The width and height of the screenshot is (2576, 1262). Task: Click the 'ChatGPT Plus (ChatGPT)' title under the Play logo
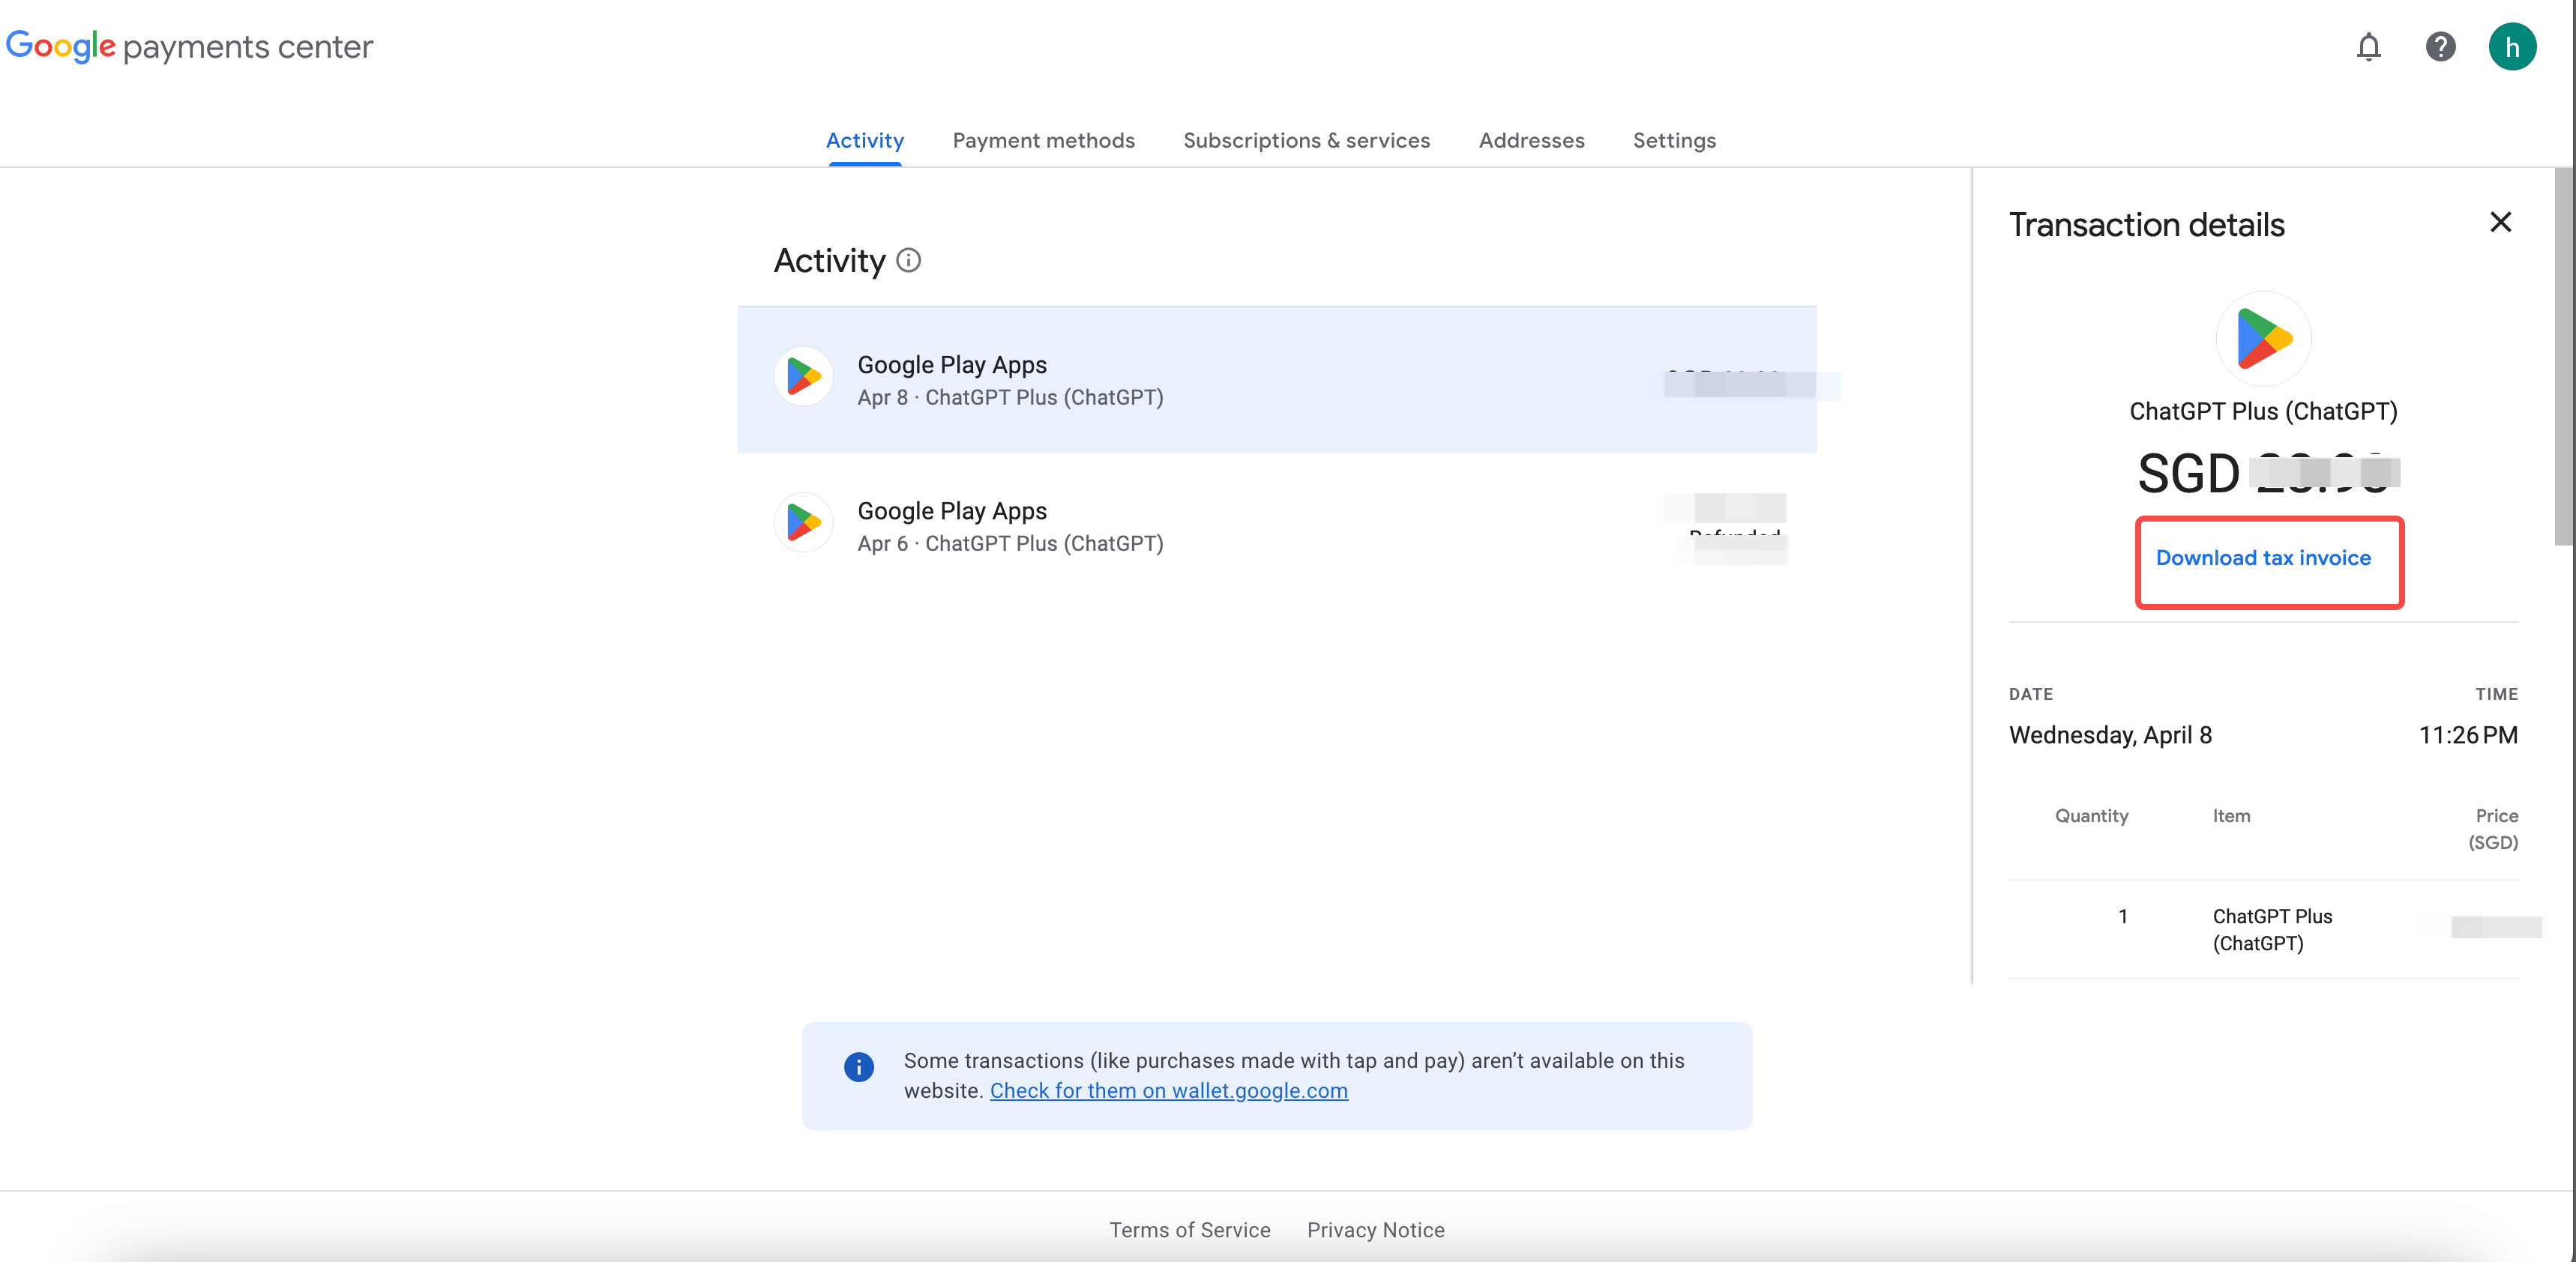[x=2263, y=411]
